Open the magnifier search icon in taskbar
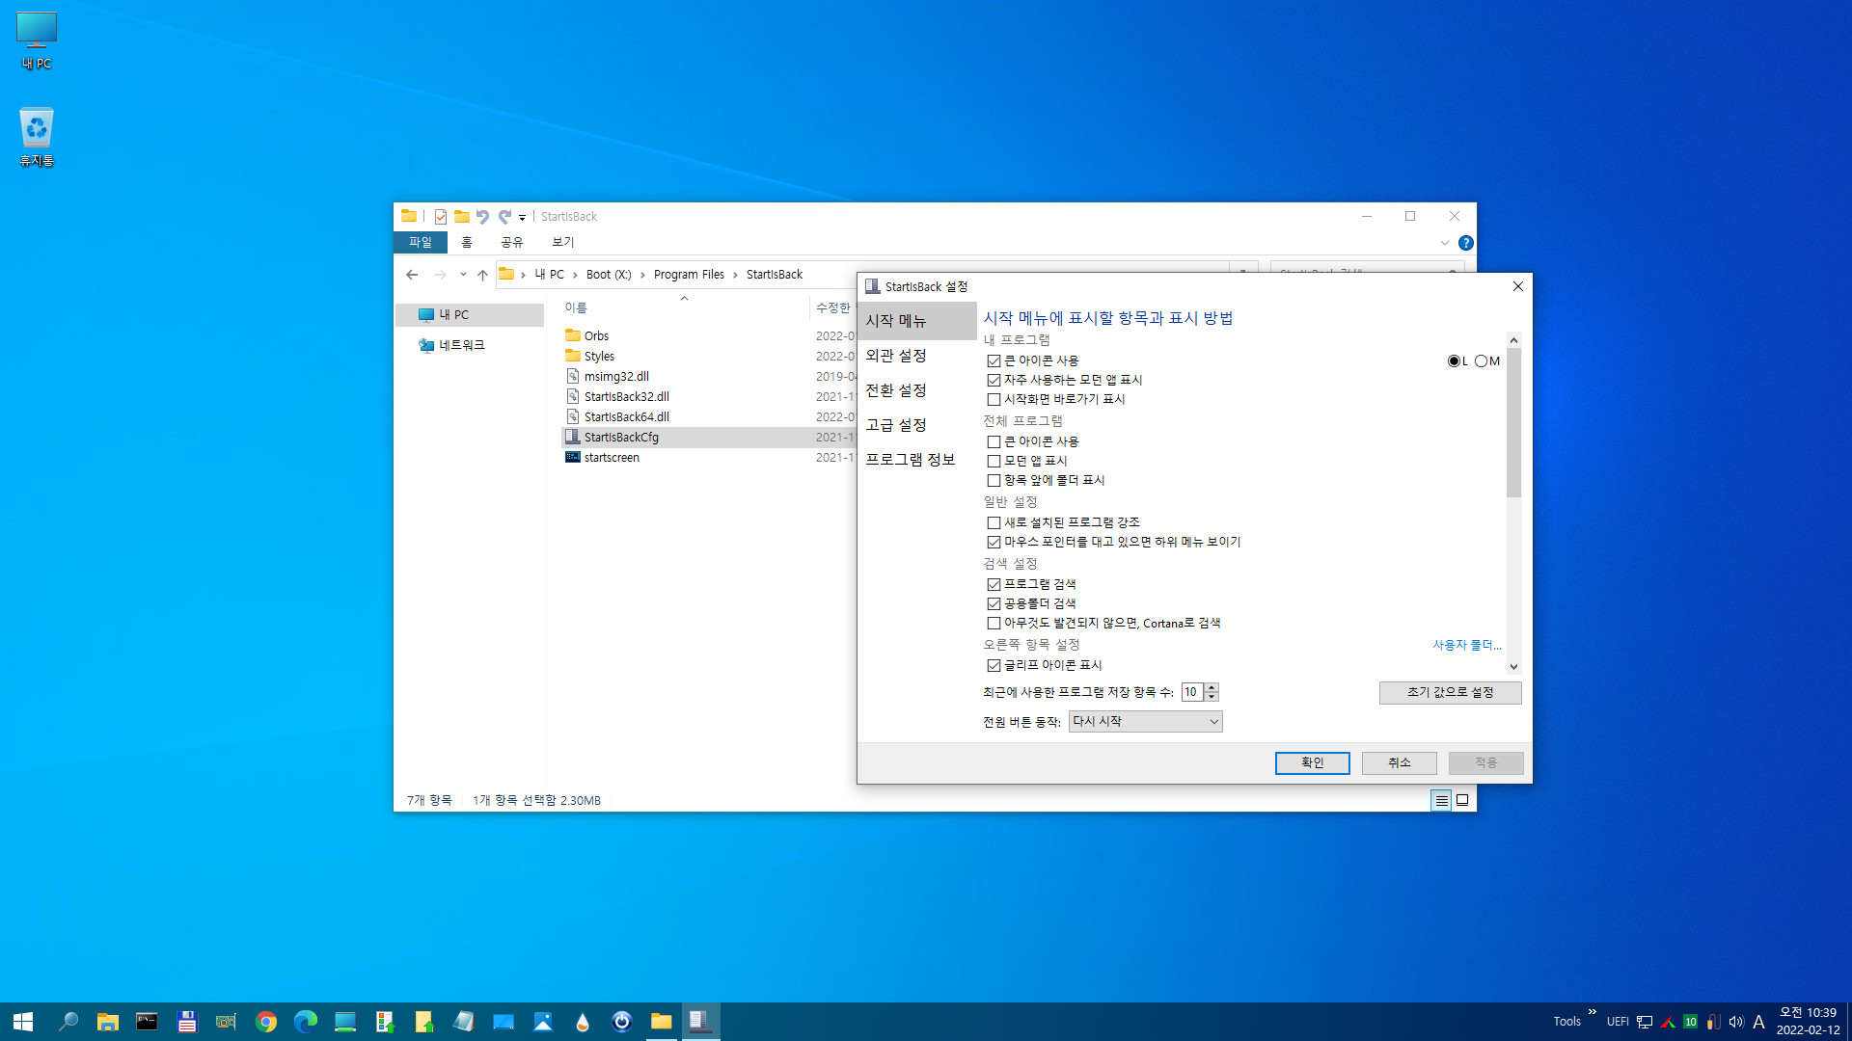Viewport: 1852px width, 1041px height. coord(68,1022)
